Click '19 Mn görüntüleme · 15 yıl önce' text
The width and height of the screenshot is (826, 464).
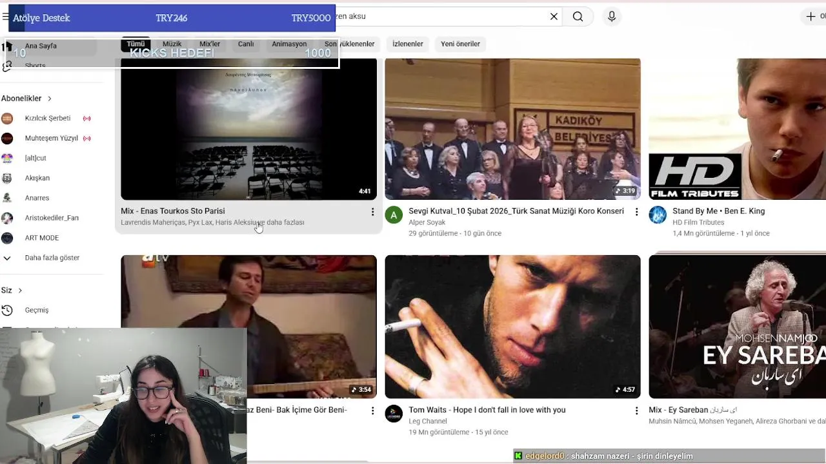(458, 432)
